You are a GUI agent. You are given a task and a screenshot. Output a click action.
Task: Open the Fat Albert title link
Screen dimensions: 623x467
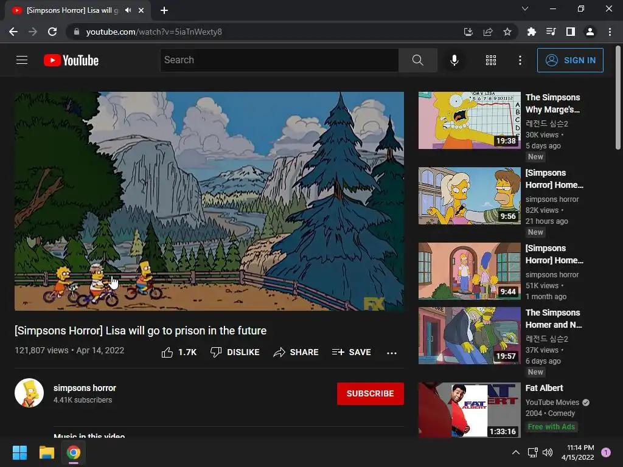point(544,388)
